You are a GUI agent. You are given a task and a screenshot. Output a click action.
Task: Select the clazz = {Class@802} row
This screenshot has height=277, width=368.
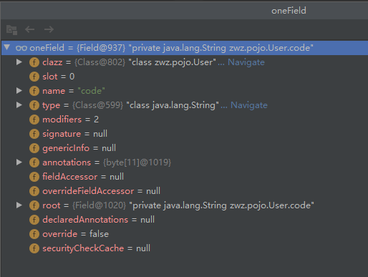185,62
